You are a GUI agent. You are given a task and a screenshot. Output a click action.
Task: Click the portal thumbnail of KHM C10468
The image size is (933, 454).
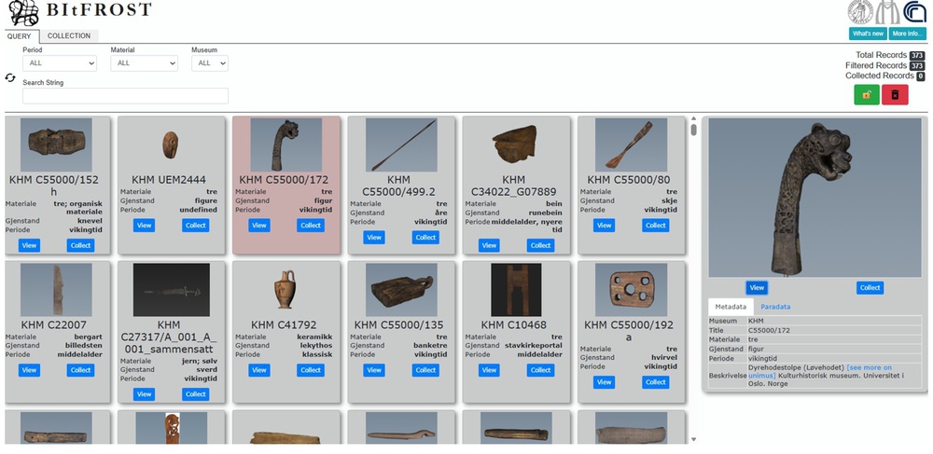tap(516, 290)
